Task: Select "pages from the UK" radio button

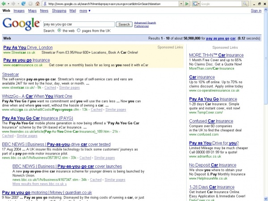Action: [x=79, y=30]
